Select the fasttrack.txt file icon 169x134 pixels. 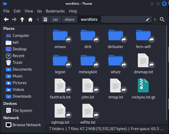tap(60, 85)
